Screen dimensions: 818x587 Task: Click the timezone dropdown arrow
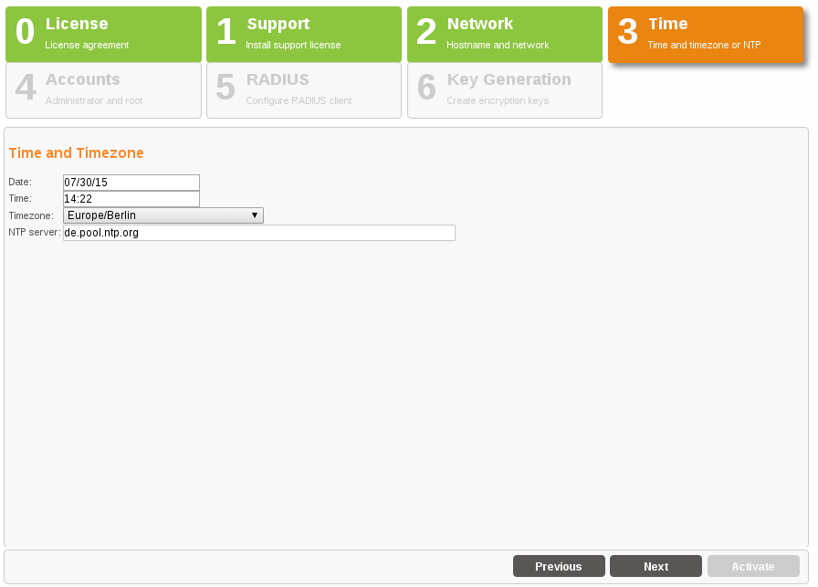[255, 215]
